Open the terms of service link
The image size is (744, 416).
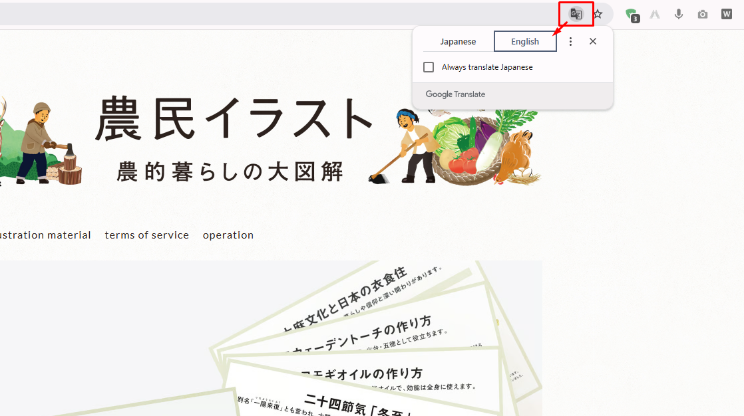click(146, 235)
